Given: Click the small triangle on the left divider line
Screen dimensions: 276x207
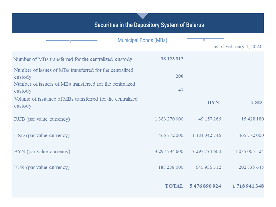Looking at the screenshot, I should (70, 41).
